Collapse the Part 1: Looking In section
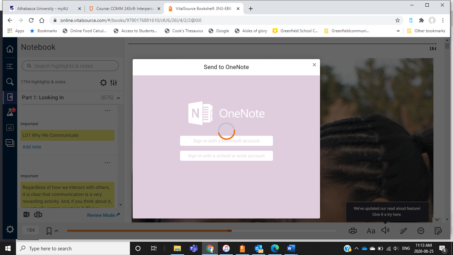 pos(118,98)
